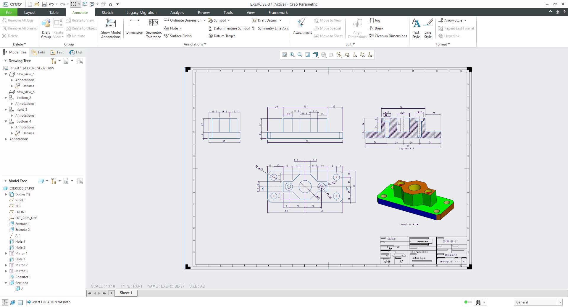Save the drawing with the floppy icon
This screenshot has width=568, height=307.
point(44,4)
